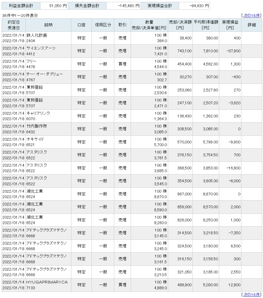Open the top 次の16件 link

coord(252,16)
